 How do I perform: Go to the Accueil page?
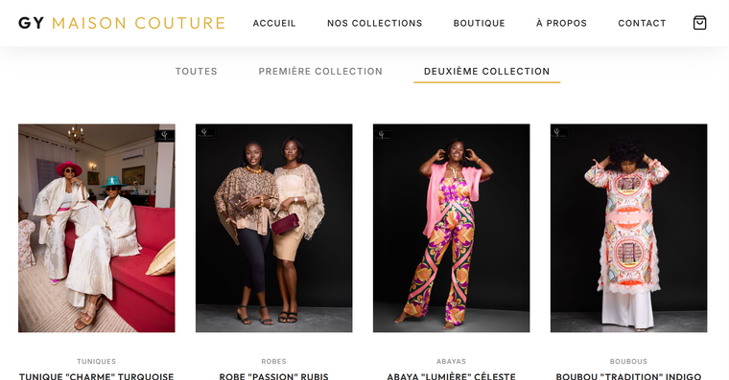click(274, 23)
